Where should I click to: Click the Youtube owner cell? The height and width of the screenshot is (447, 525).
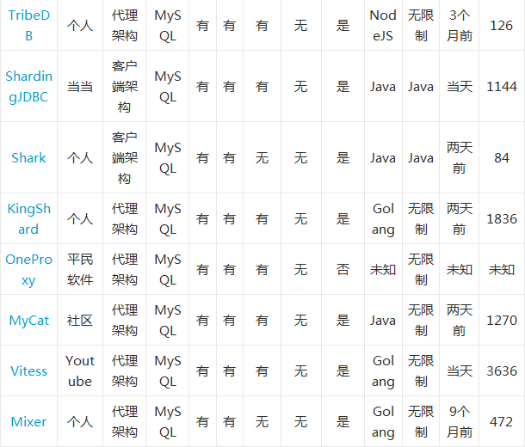click(x=80, y=371)
